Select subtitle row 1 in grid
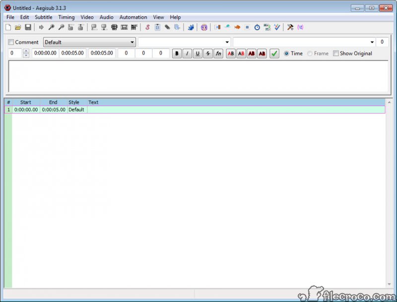397x302 pixels. pyautogui.click(x=195, y=110)
